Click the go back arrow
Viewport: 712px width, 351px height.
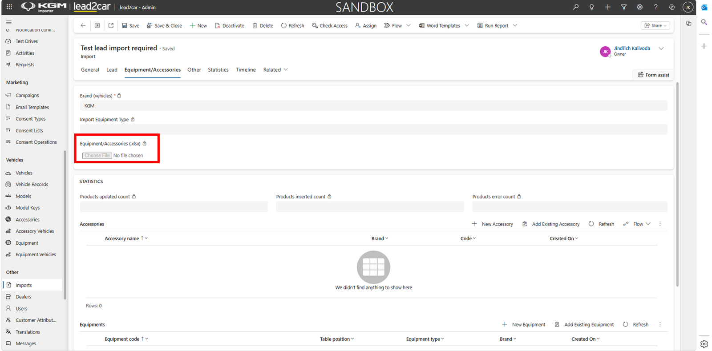(x=83, y=25)
